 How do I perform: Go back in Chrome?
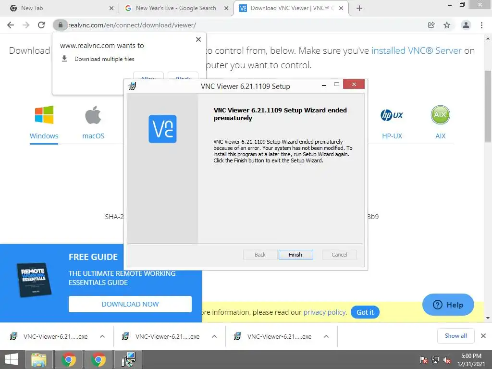[x=11, y=25]
